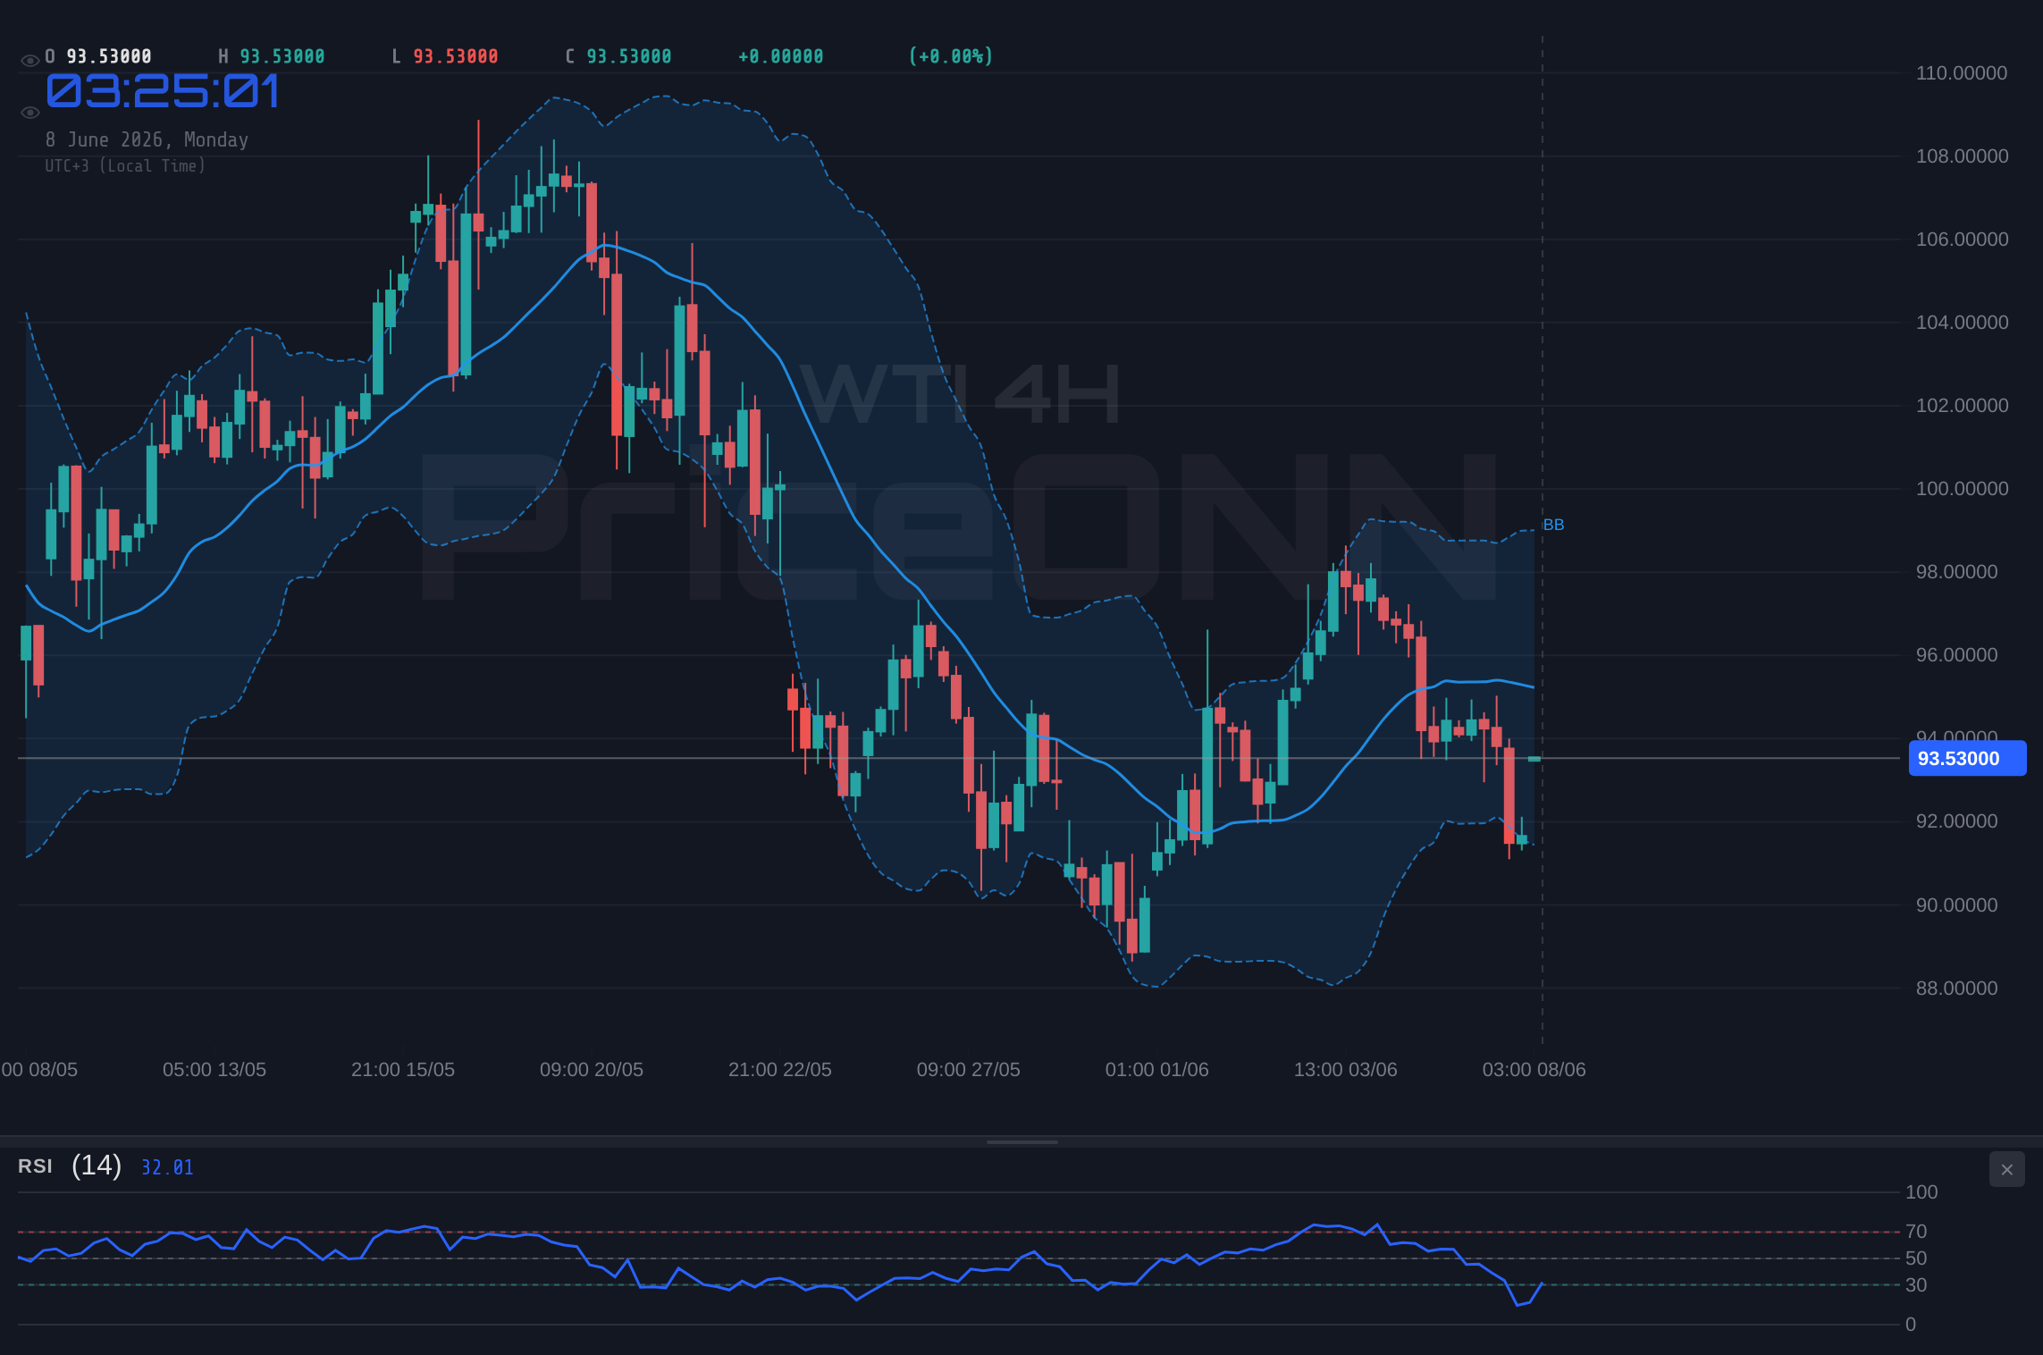Click the 92.00000 price axis label
The width and height of the screenshot is (2043, 1355).
point(1956,821)
